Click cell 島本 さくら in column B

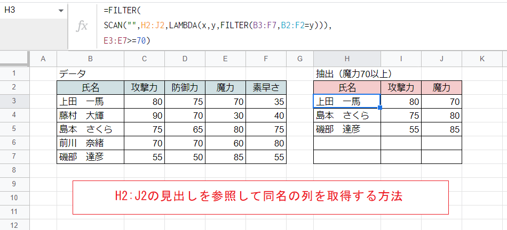pyautogui.click(x=90, y=129)
